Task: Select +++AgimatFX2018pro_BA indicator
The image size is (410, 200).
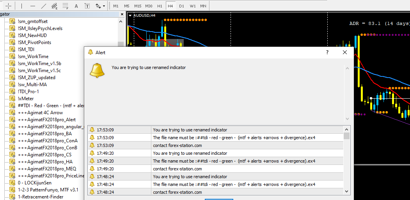Action: (44, 134)
